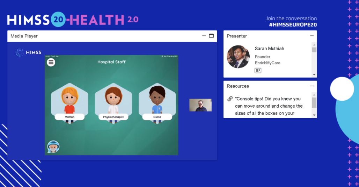Collapse the Presenter panel
This screenshot has height=187, width=359.
[312, 36]
